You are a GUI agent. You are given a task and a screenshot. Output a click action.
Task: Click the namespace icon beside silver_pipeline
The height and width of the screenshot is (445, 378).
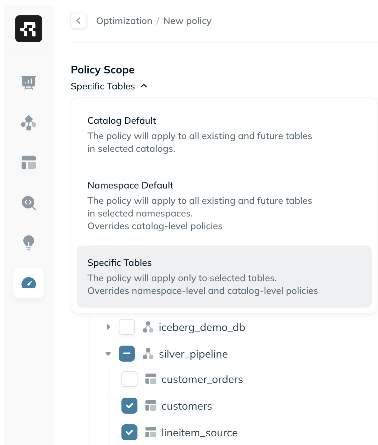pos(148,353)
